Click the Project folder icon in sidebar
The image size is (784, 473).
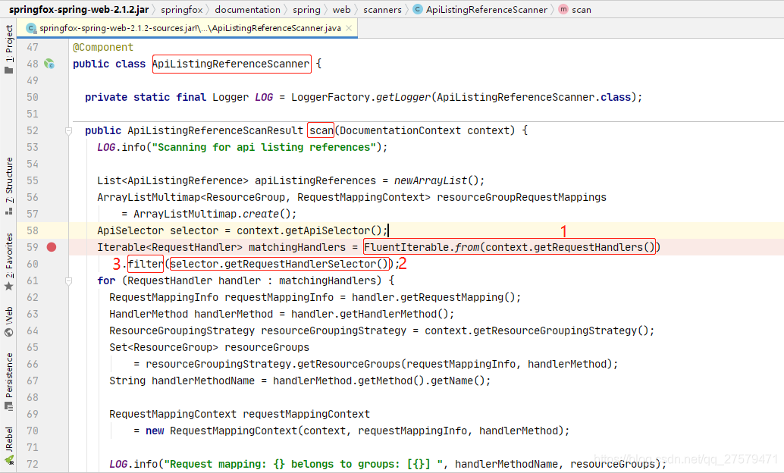pyautogui.click(x=9, y=70)
